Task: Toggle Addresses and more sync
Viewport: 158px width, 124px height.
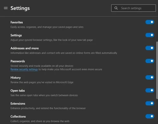Action: pyautogui.click(x=150, y=48)
